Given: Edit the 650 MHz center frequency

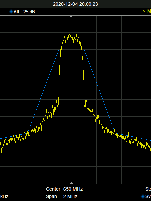Looking at the screenshot, I should (x=73, y=189).
